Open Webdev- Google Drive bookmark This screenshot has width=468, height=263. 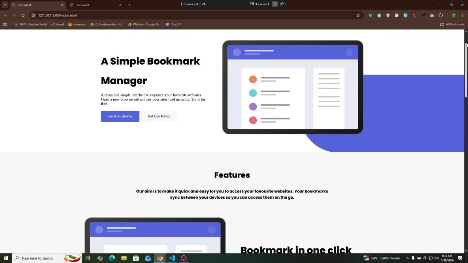[x=144, y=24]
